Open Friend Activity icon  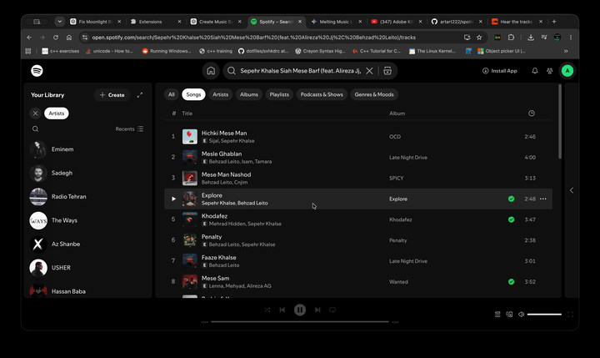point(549,71)
